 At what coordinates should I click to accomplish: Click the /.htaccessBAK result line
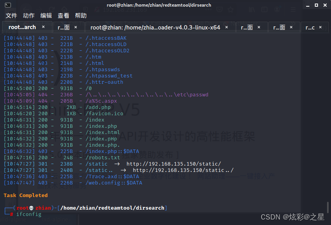pyautogui.click(x=65, y=38)
